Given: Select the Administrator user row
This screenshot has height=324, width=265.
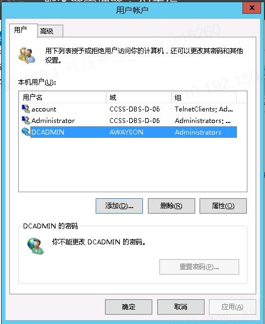Looking at the screenshot, I should 129,120.
